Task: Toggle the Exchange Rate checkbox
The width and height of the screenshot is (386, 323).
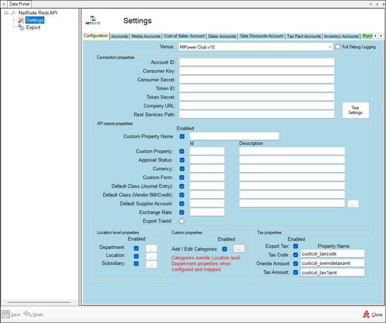Action: coord(182,212)
